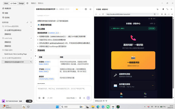The height and width of the screenshot is (109, 175).
Task: Send the message with the arrow button
Action: pyautogui.click(x=88, y=98)
